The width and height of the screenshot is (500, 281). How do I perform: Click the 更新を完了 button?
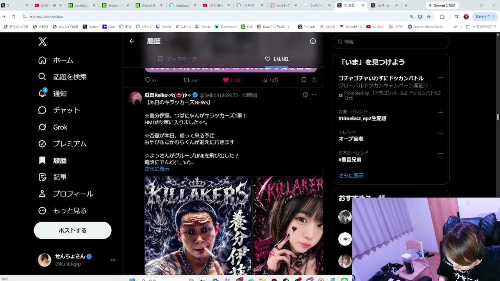pyautogui.click(x=485, y=17)
